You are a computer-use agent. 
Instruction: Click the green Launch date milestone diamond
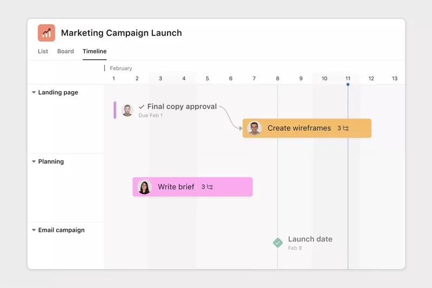coord(278,243)
